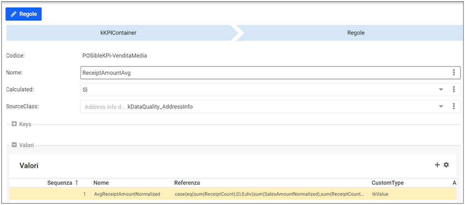
Task: Collapse the Valori section
Action: pos(14,145)
